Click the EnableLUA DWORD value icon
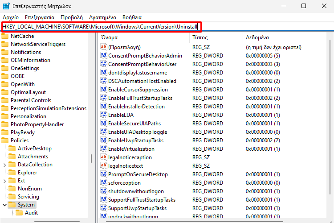Viewport: 334px width, 223px height. [104, 115]
